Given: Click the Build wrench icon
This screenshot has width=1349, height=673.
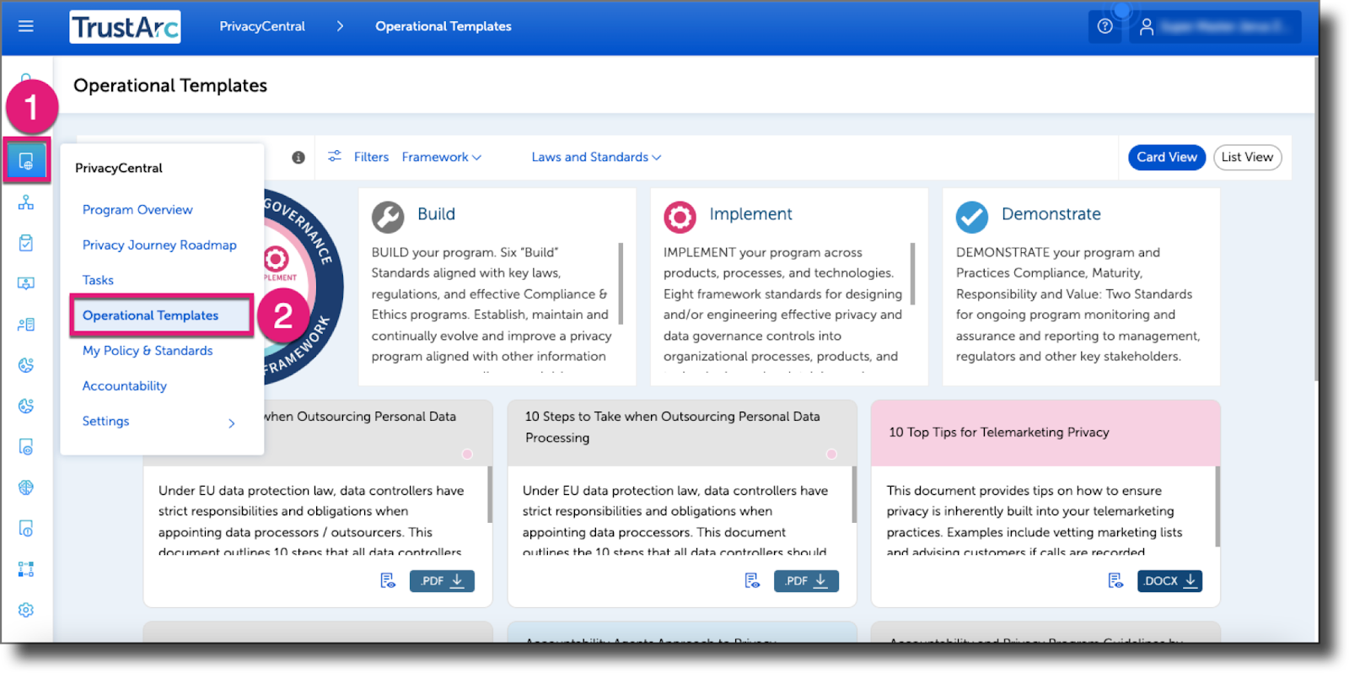Looking at the screenshot, I should (x=388, y=217).
